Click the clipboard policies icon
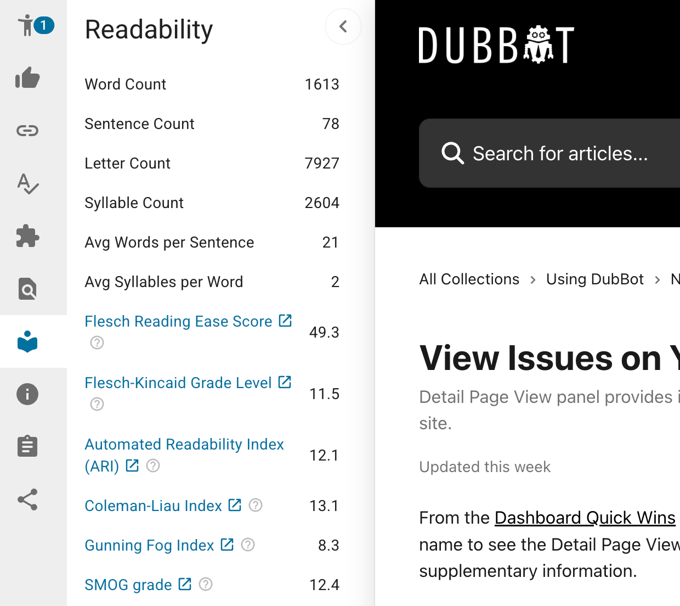 click(27, 446)
